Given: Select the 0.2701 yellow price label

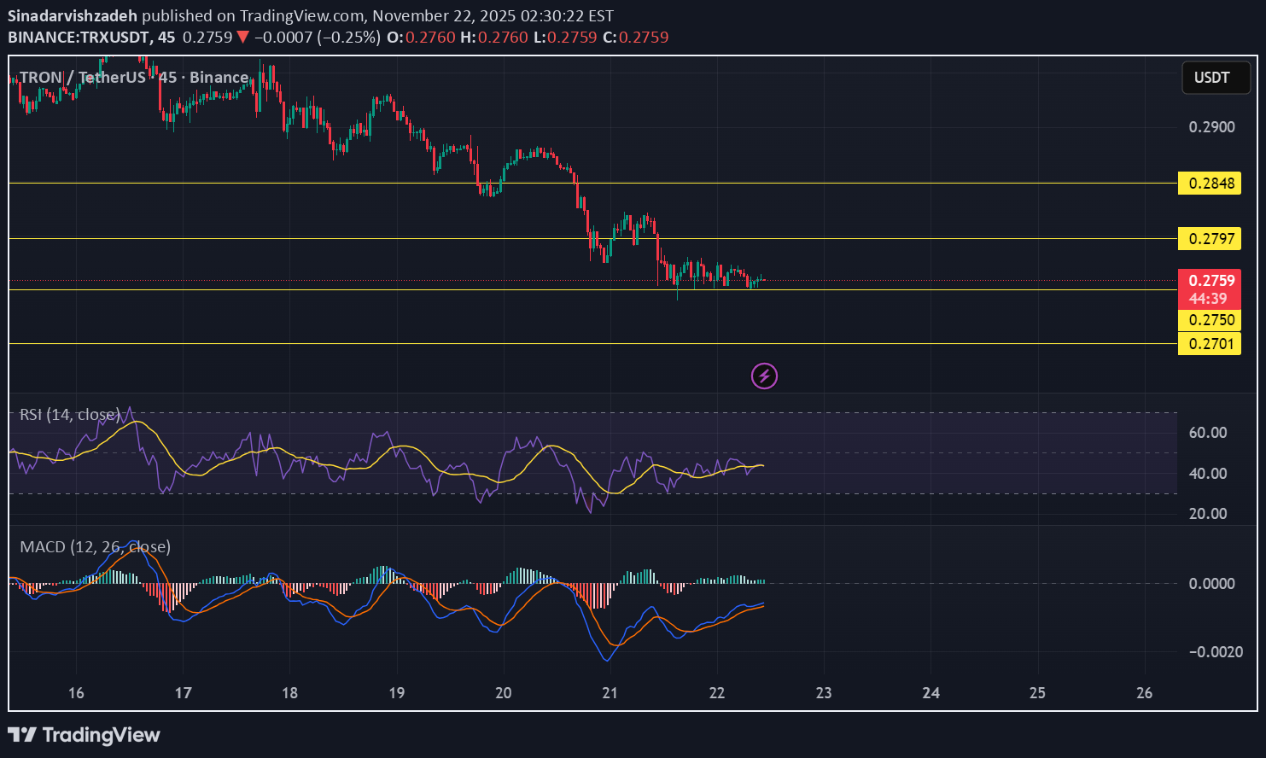Looking at the screenshot, I should [1210, 344].
